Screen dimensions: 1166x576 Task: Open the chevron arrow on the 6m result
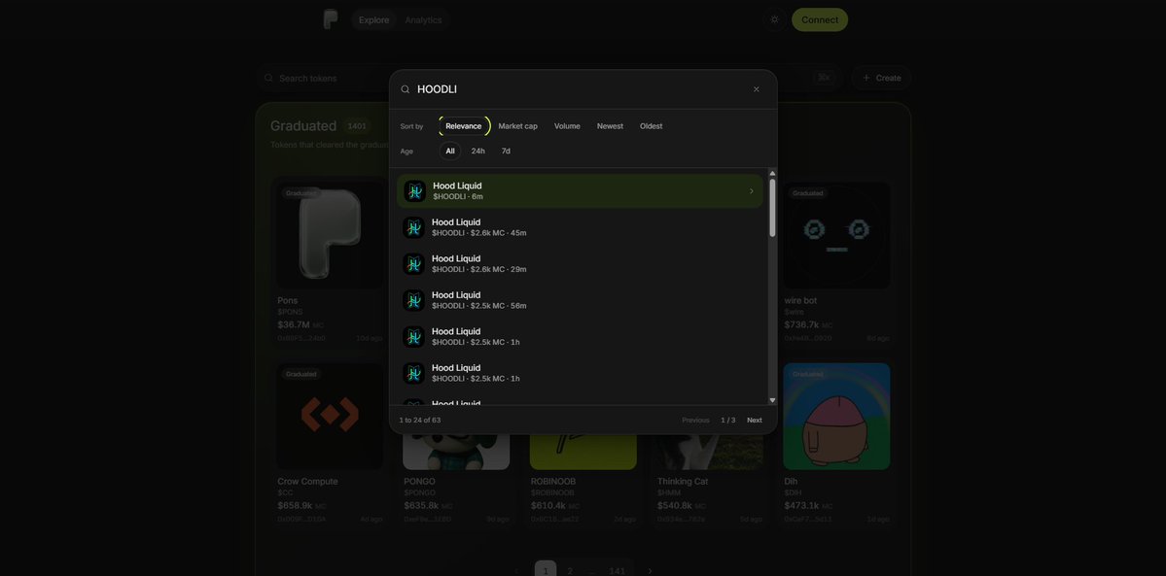click(751, 191)
